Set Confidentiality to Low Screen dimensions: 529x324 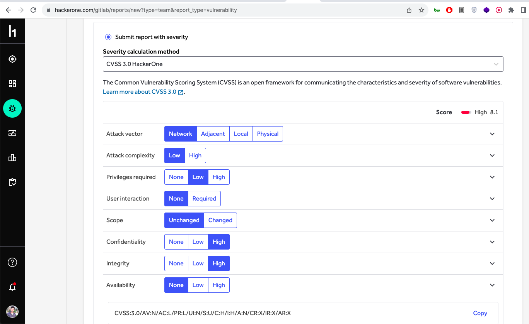pos(198,242)
